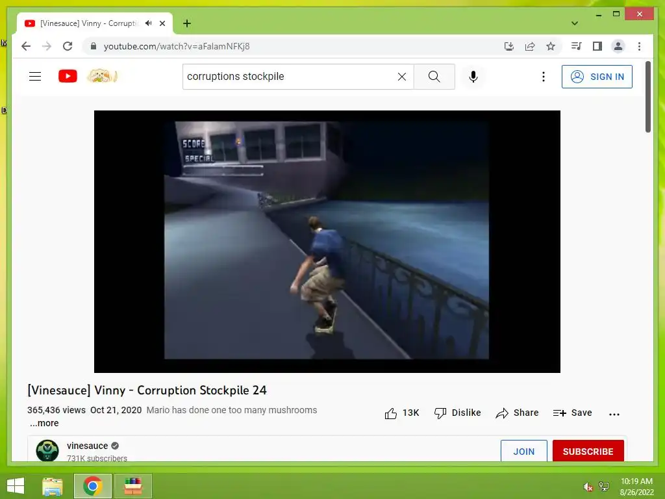Click the red SUBSCRIBE button
This screenshot has width=665, height=499.
[588, 451]
